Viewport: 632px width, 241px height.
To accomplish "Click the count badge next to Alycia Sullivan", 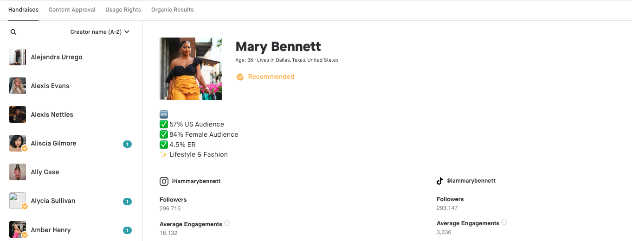I will tap(127, 202).
